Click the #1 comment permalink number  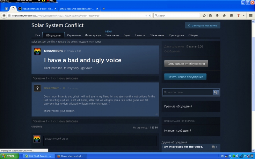pyautogui.click(x=157, y=114)
